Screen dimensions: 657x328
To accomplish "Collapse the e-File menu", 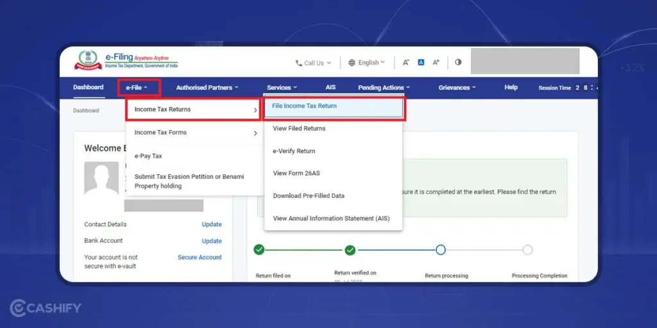I will (x=137, y=88).
